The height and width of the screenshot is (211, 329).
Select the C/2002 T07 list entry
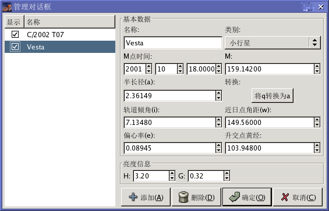60,34
